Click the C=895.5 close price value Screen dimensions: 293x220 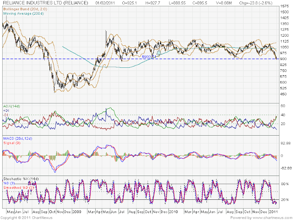(x=200, y=3)
